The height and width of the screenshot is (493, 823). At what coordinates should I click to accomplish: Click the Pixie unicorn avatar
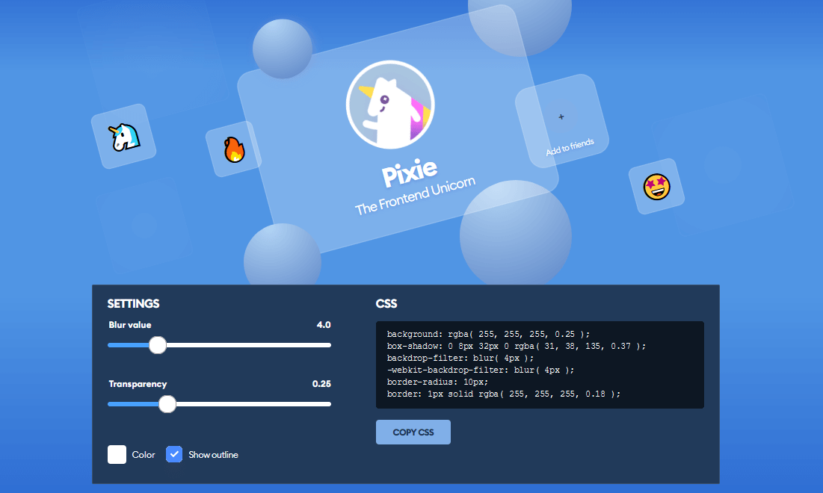(390, 104)
